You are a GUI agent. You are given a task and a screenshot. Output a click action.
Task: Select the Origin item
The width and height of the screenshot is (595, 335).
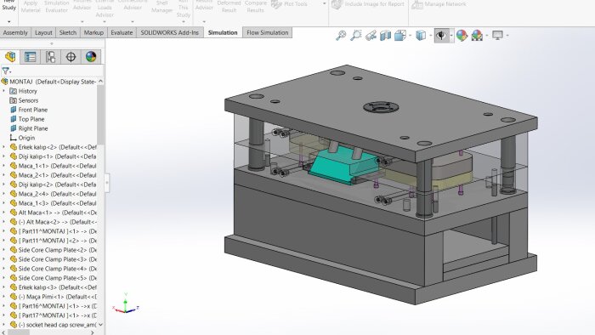point(22,138)
